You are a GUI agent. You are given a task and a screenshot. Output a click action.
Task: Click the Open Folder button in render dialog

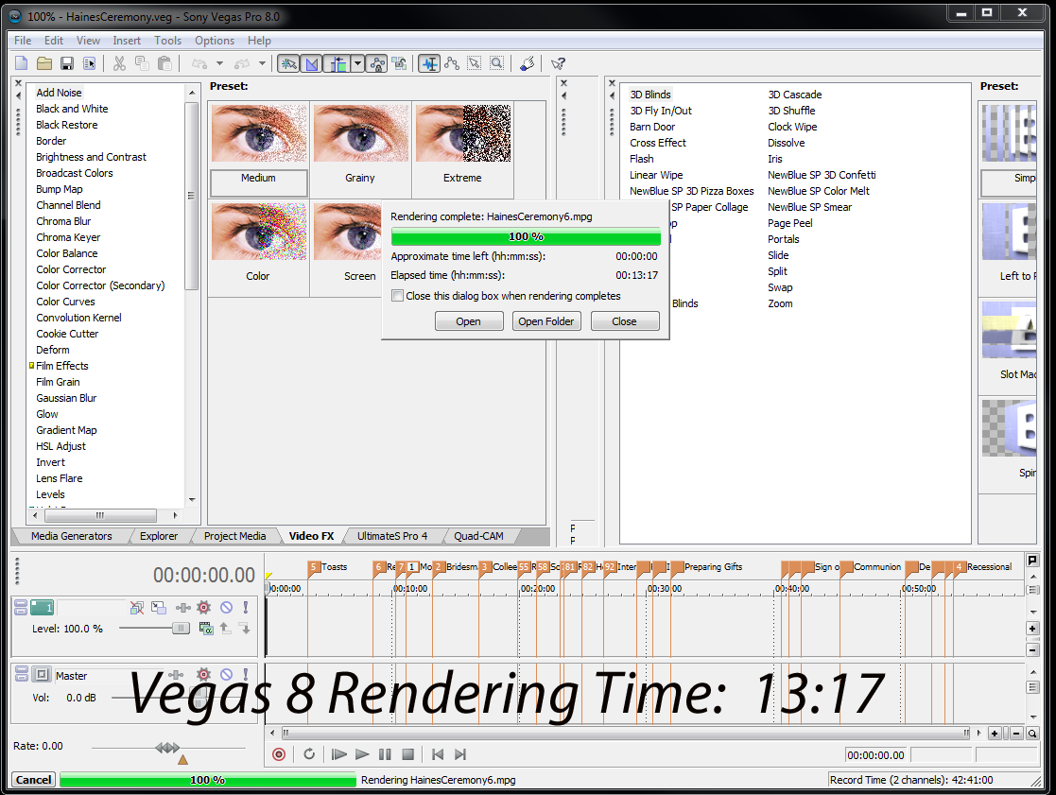(546, 321)
